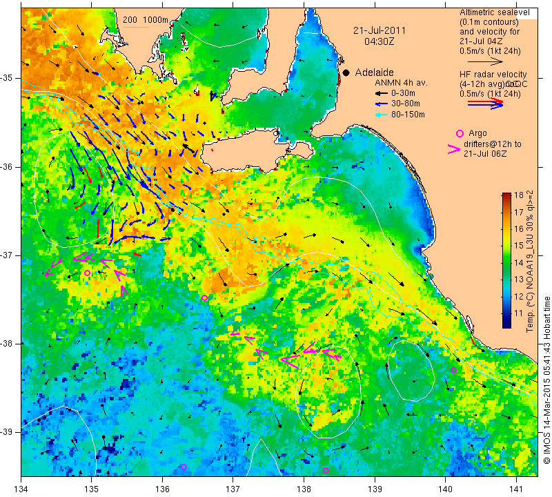Click latitude tick label -37
This screenshot has width=552, height=497.
pos(7,255)
